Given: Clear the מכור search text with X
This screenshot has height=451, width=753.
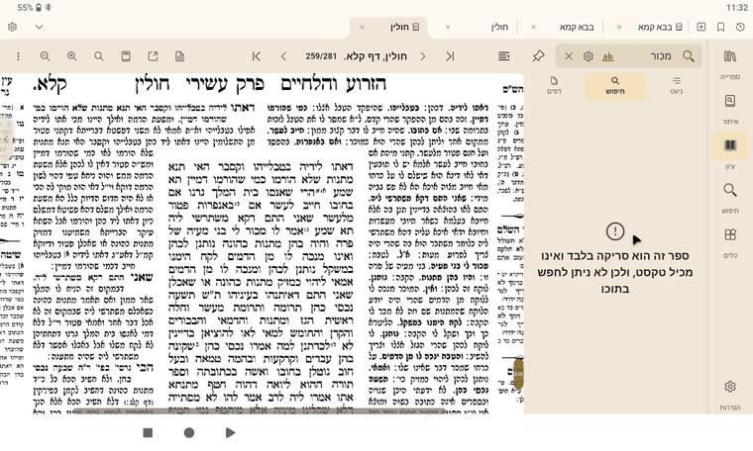Looking at the screenshot, I should pos(569,56).
